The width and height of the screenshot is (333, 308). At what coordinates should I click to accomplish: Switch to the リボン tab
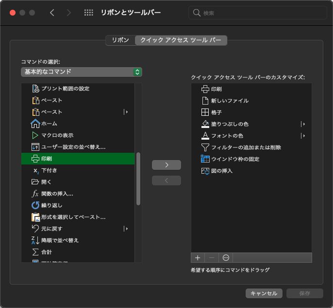pyautogui.click(x=120, y=40)
